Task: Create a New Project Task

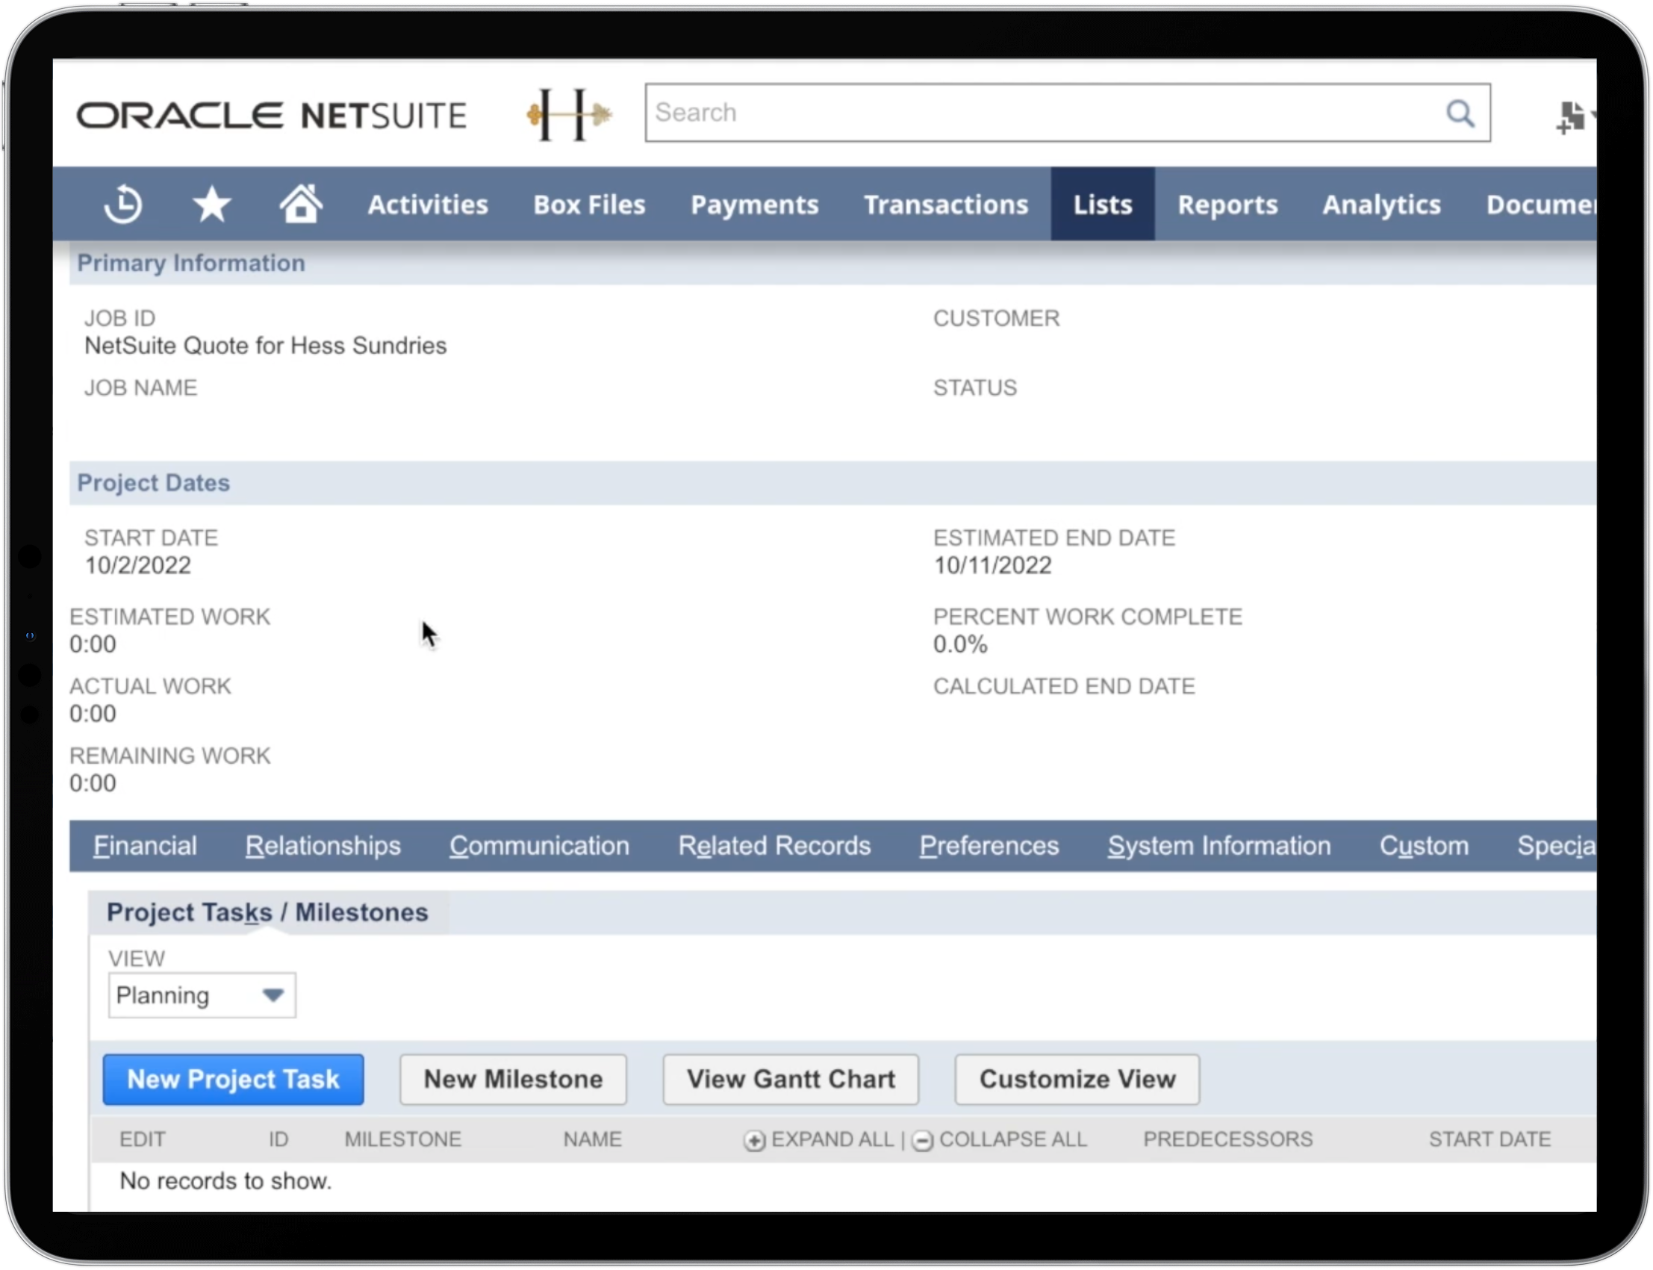Action: coord(232,1079)
